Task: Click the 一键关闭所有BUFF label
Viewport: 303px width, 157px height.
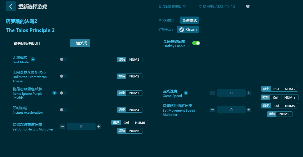Action: pyautogui.click(x=26, y=43)
